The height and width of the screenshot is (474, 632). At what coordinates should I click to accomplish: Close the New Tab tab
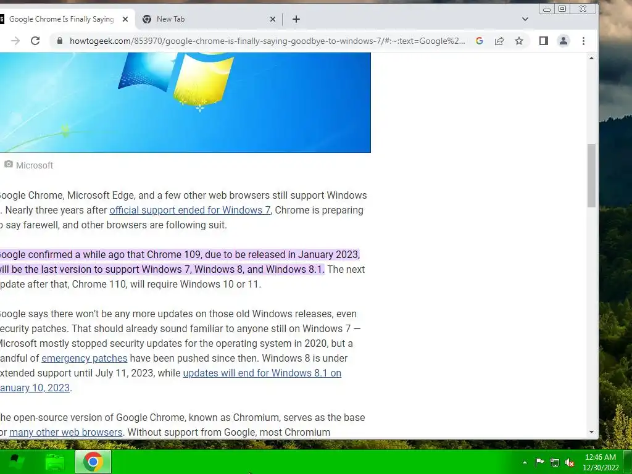272,19
